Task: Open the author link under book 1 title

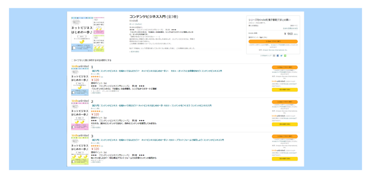Action: click(95, 74)
